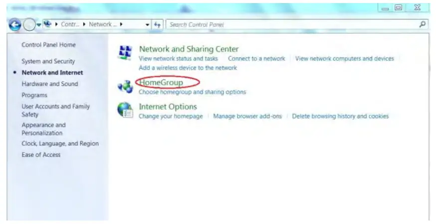The height and width of the screenshot is (224, 436).
Task: Click the Search Control Panel field
Action: pyautogui.click(x=292, y=24)
